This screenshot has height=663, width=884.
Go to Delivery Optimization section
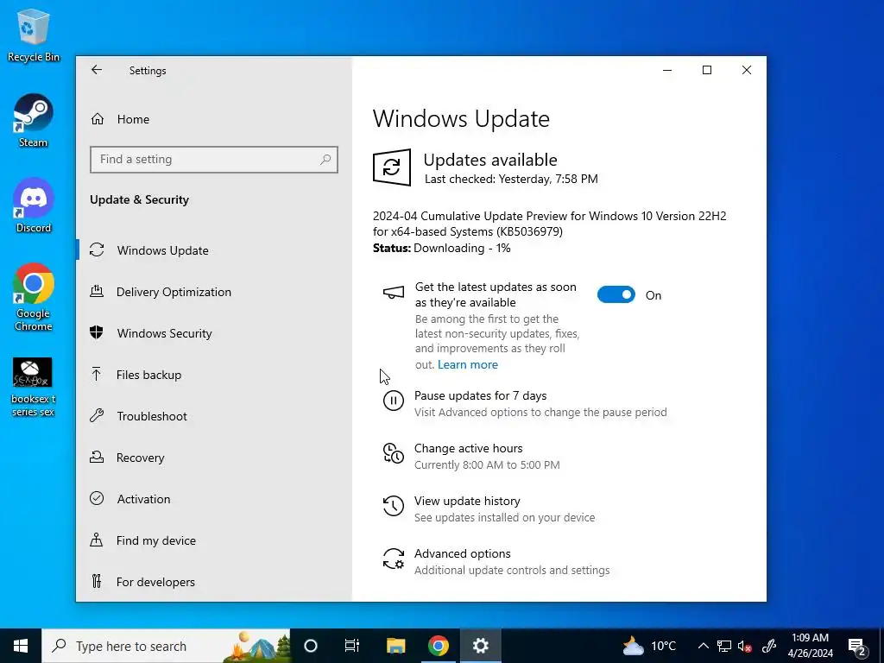tap(214, 292)
